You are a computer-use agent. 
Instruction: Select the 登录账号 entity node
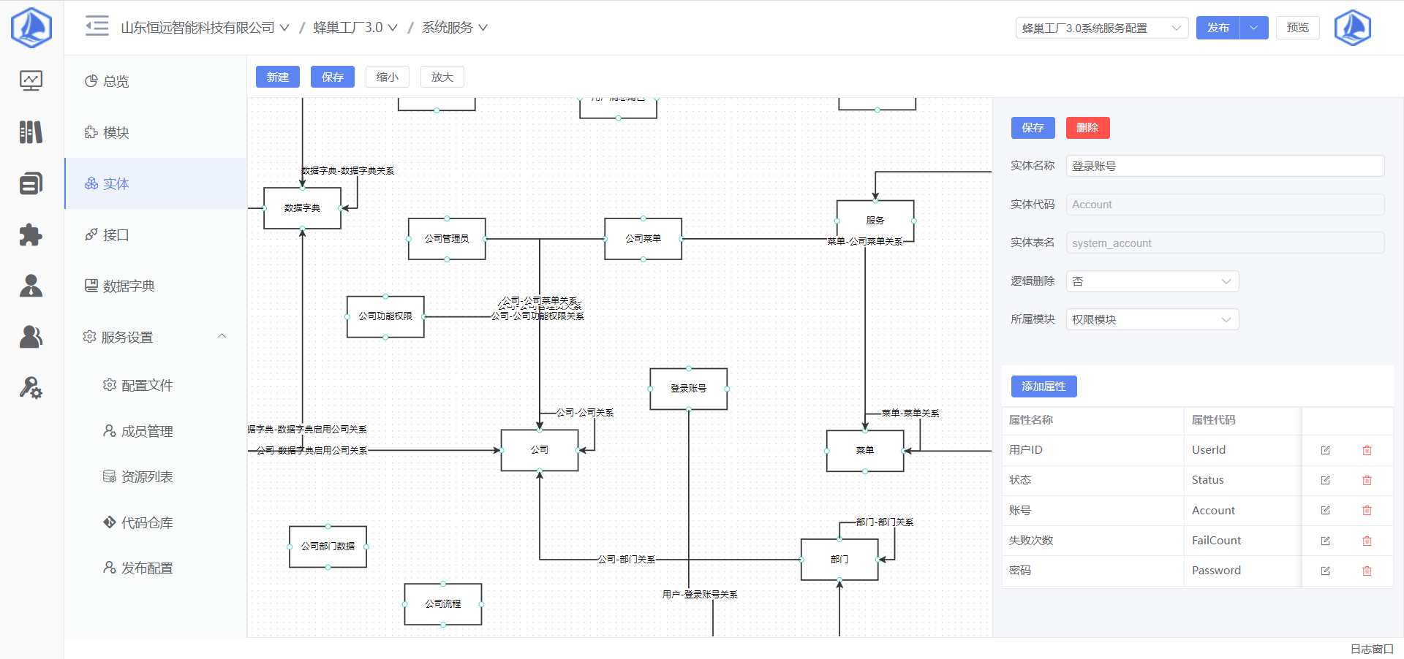[689, 389]
